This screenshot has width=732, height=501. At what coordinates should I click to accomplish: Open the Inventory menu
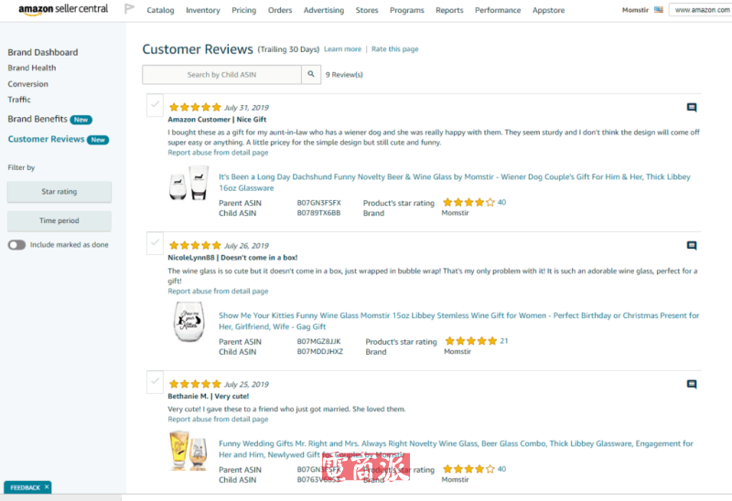coord(202,10)
